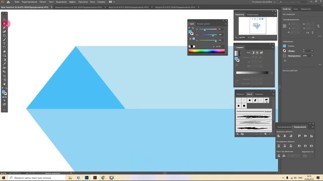Viewport: 323px width, 181px height.
Task: Open Brush Libraries menu in Brushes panel
Action: pos(238,134)
